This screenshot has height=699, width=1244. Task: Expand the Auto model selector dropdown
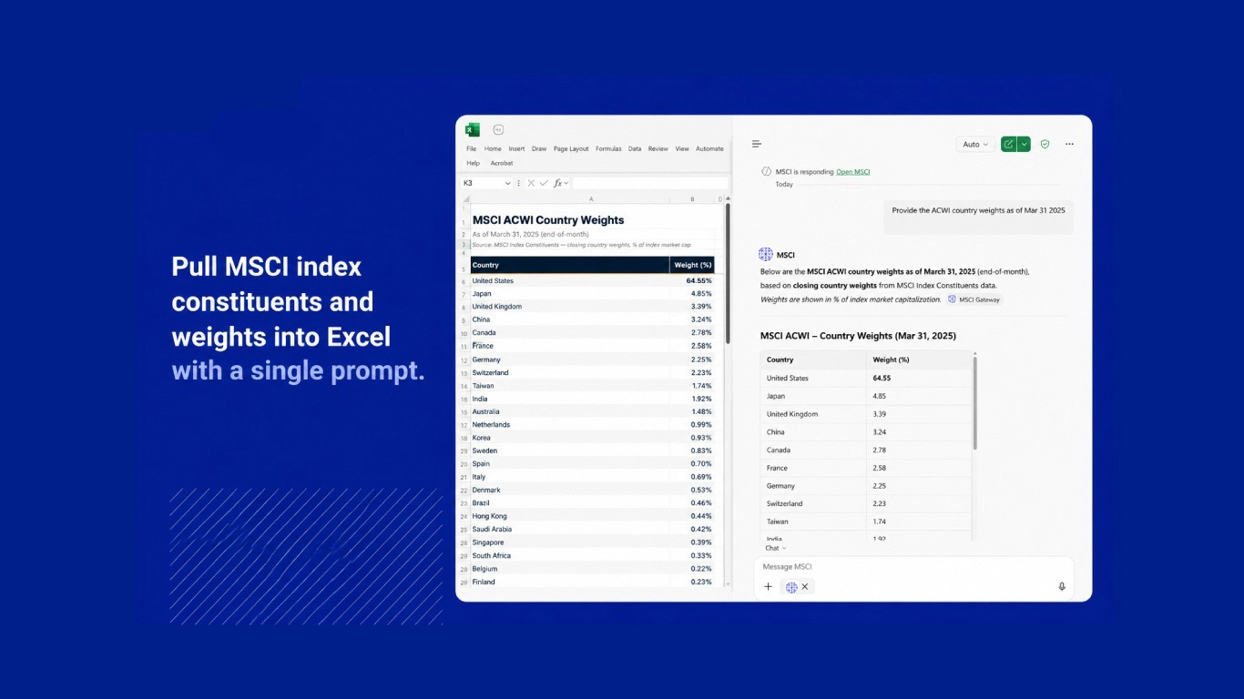tap(975, 144)
